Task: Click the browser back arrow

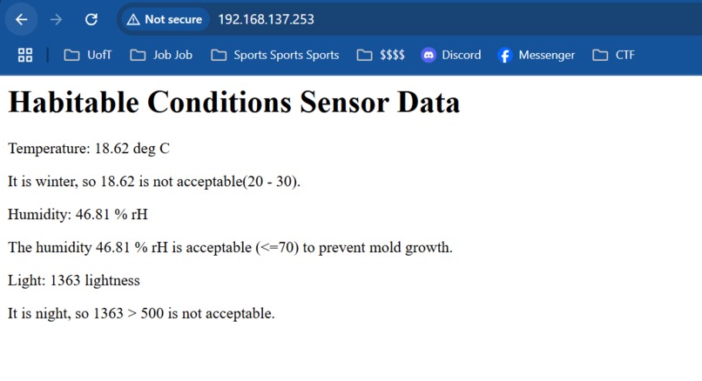Action: pos(21,20)
